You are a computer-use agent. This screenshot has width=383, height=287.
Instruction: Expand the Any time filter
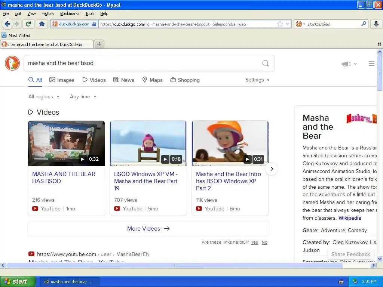(x=83, y=97)
